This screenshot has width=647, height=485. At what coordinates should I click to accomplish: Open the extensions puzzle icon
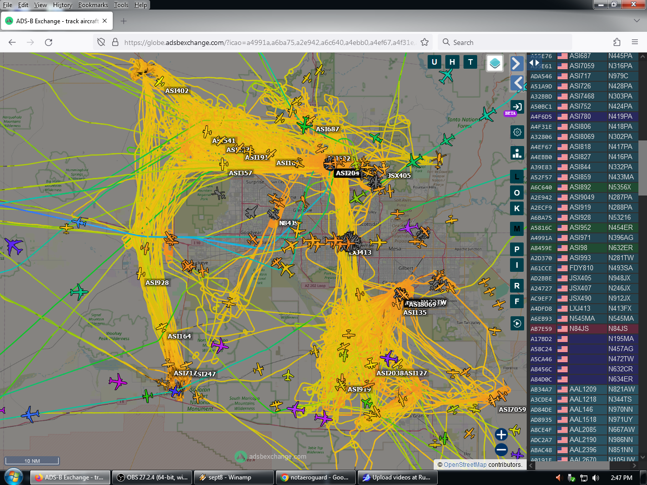pos(617,42)
